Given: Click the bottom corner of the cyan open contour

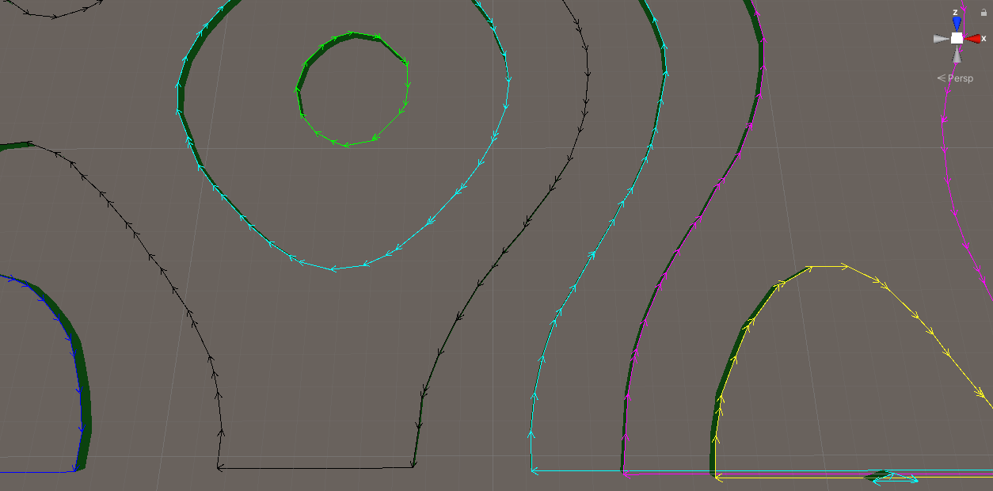Looking at the screenshot, I should (x=531, y=470).
